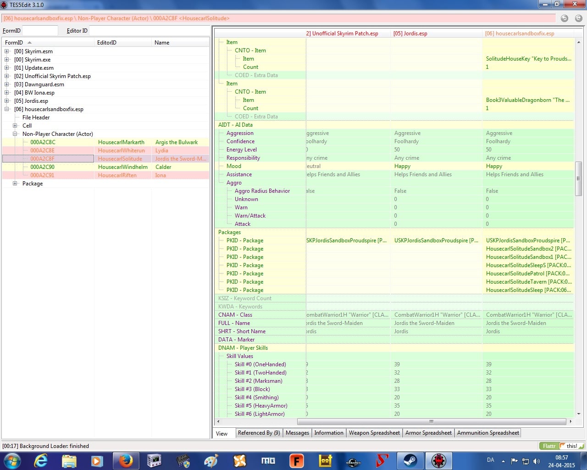Click the Unofficial Skyrim Patch.esp column header
This screenshot has width=587, height=470.
coord(348,34)
